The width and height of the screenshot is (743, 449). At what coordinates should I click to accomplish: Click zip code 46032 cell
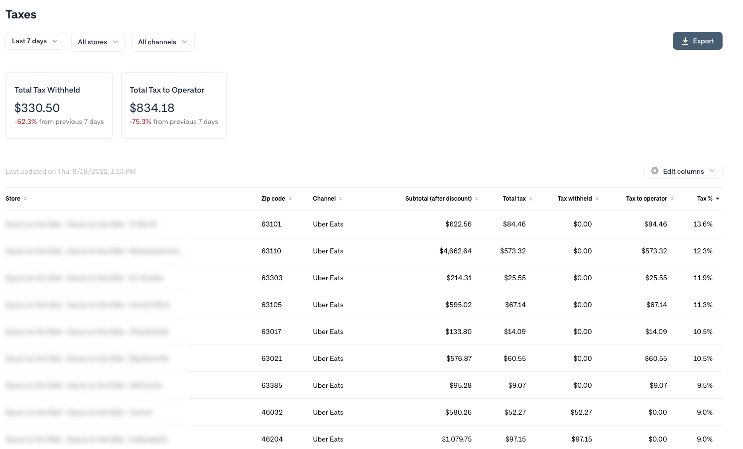click(x=272, y=412)
